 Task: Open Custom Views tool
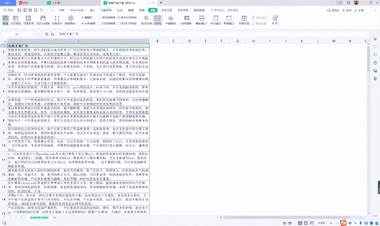point(43,20)
